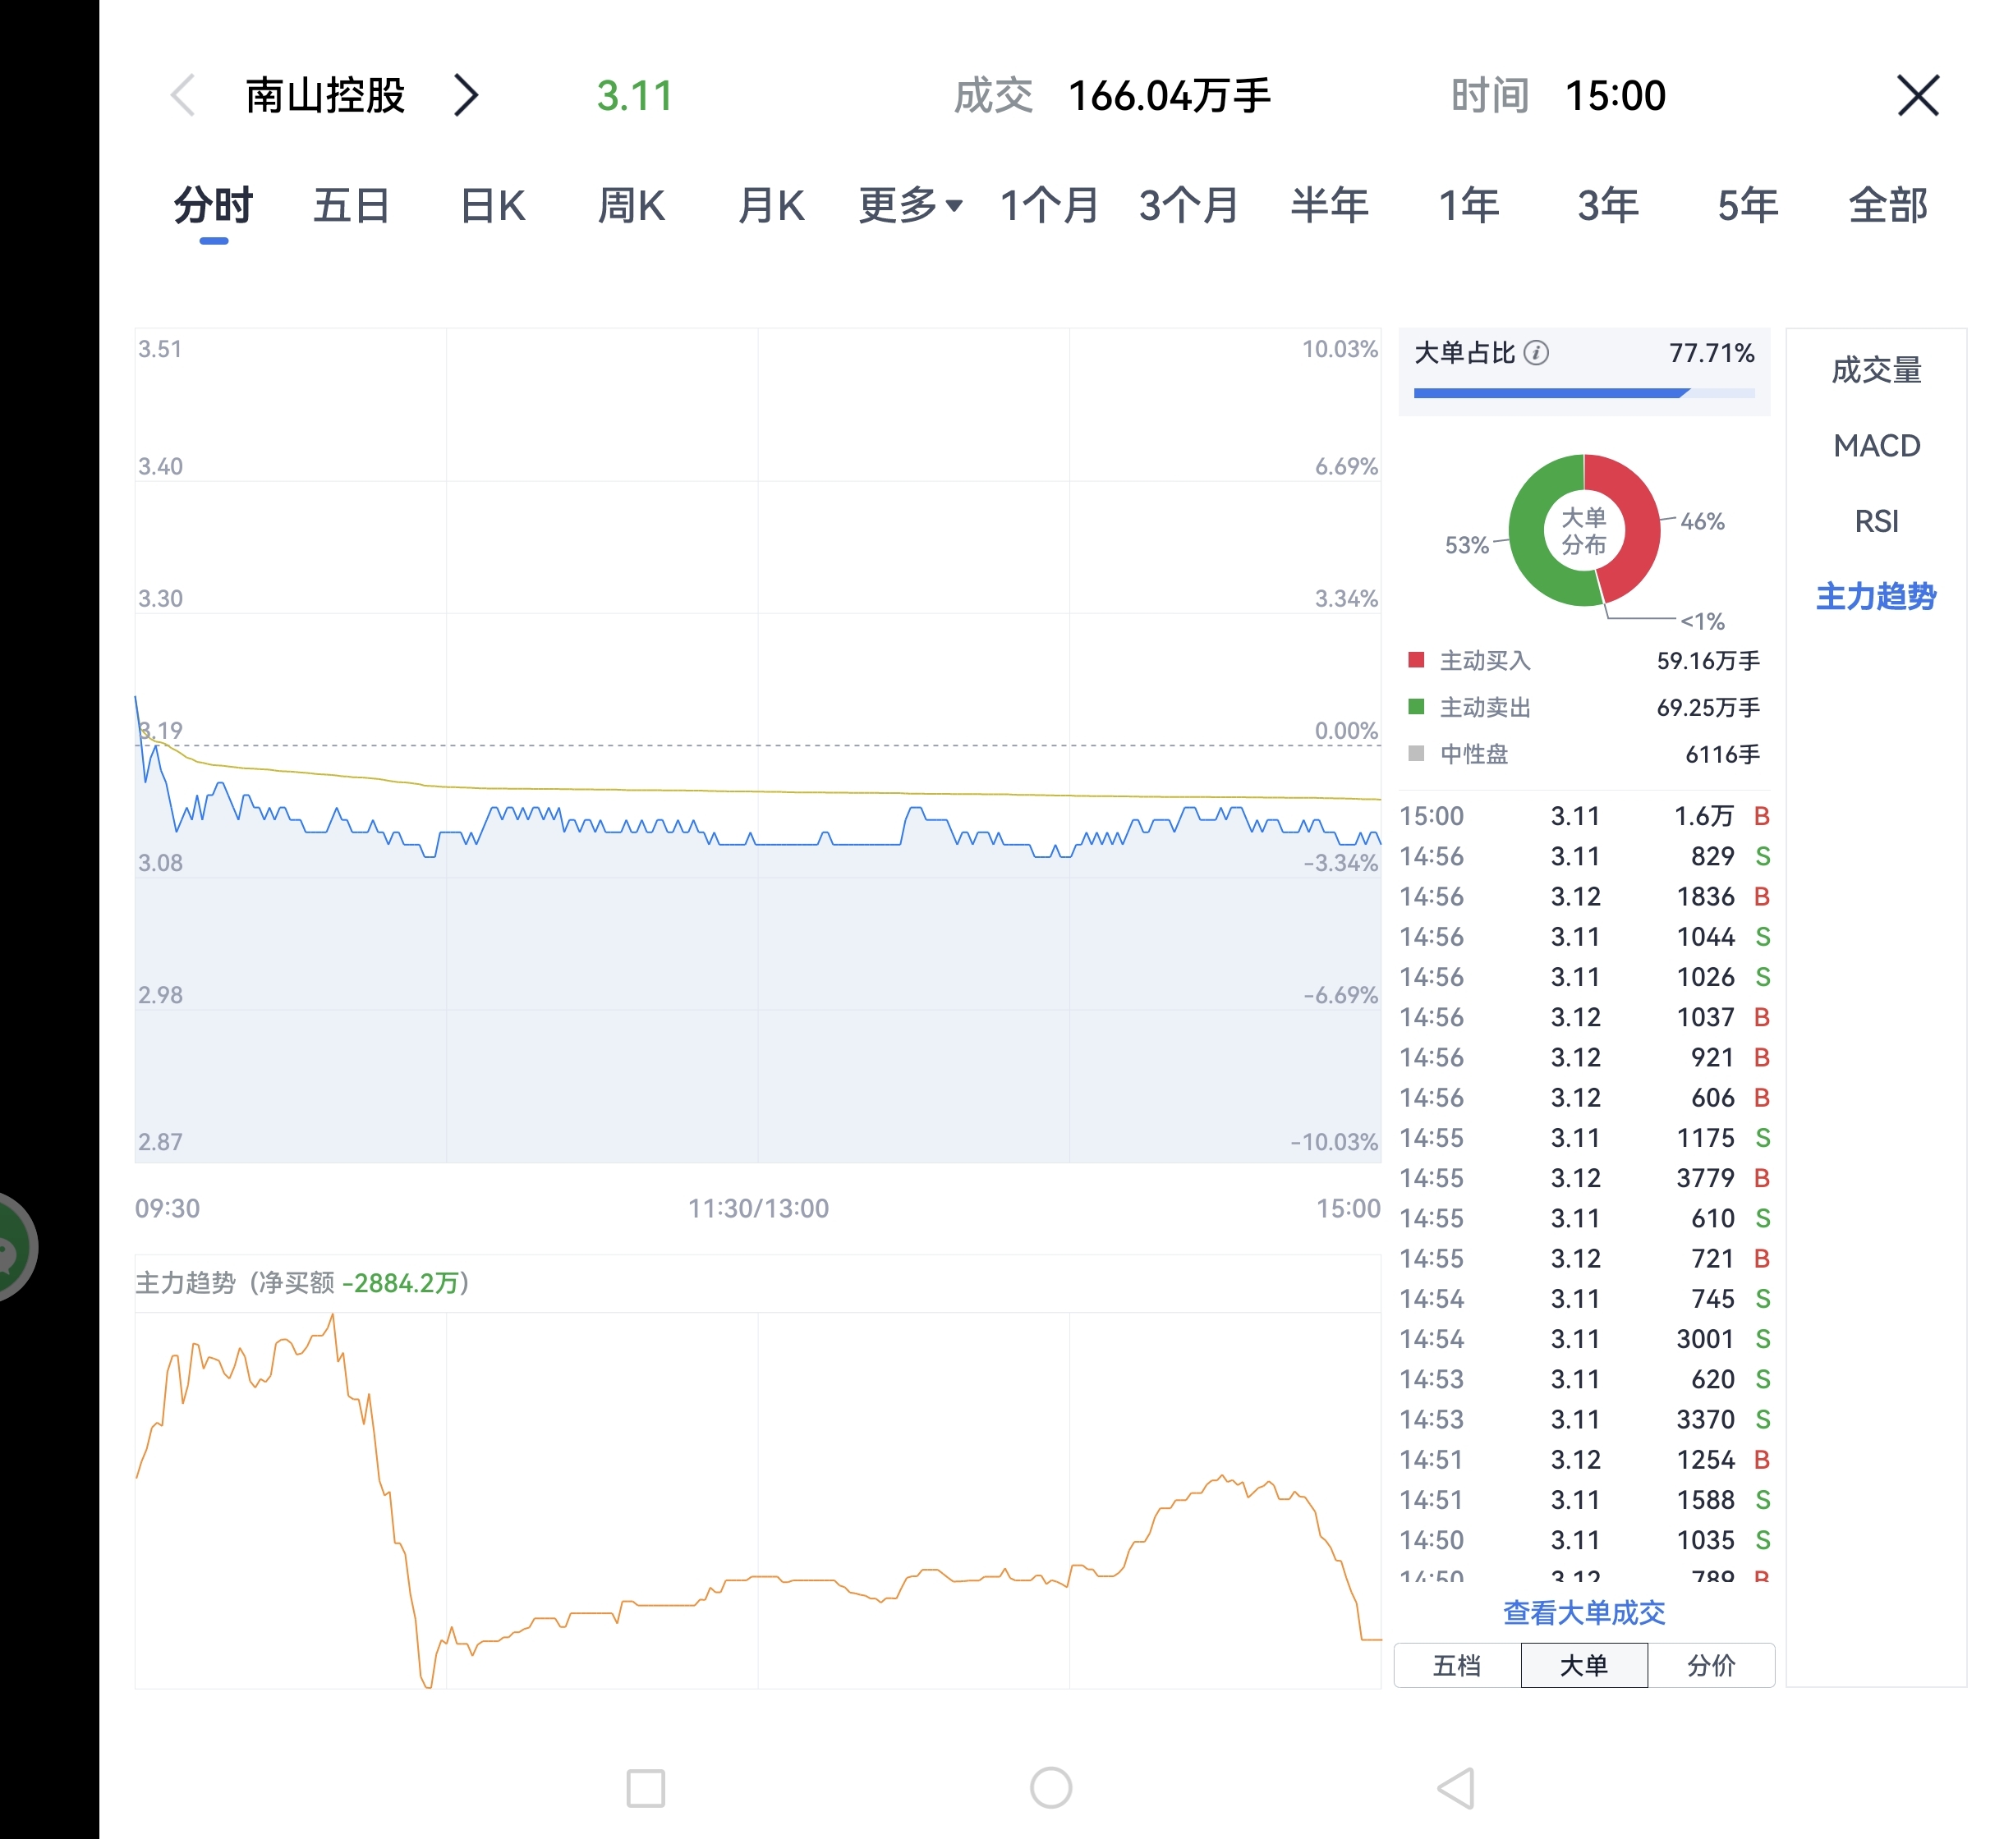
Task: Expand the 更多 dropdown
Action: click(x=910, y=206)
